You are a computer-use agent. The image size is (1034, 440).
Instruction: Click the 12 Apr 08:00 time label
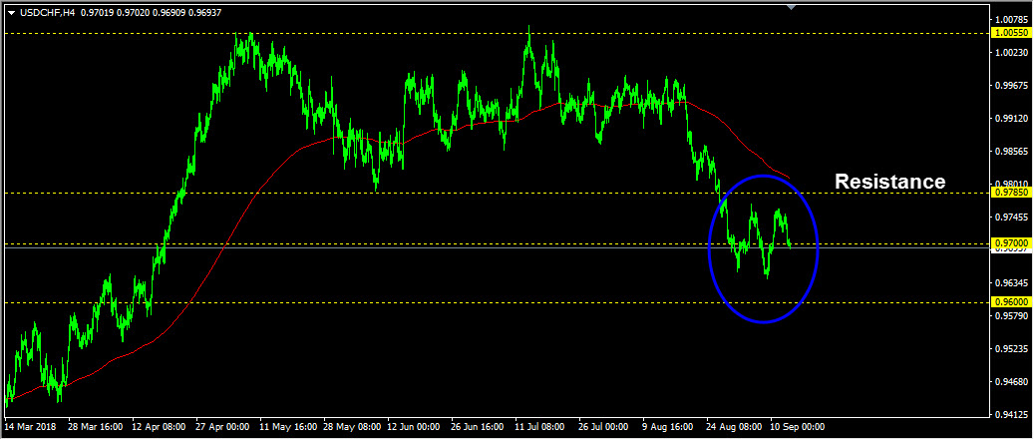tap(161, 427)
